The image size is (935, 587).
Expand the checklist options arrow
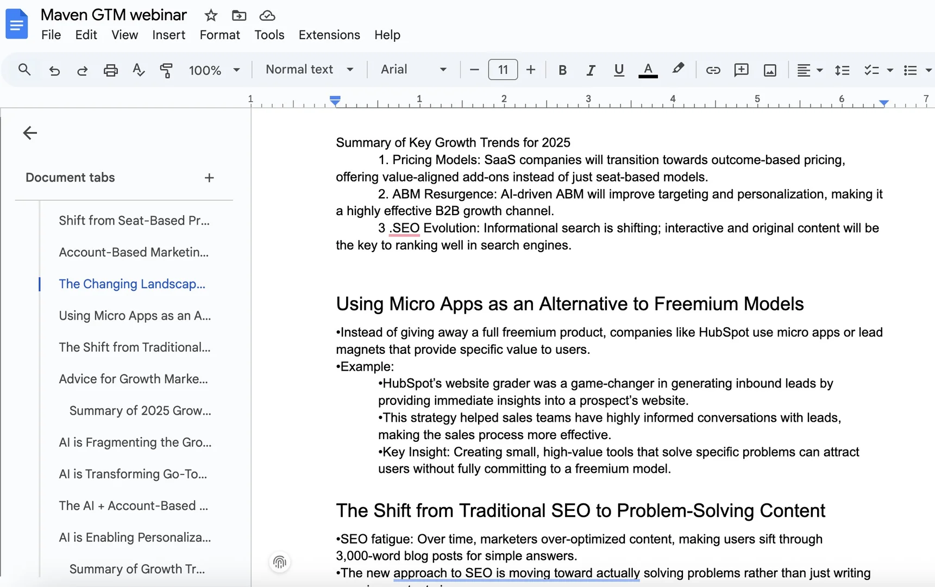click(890, 70)
